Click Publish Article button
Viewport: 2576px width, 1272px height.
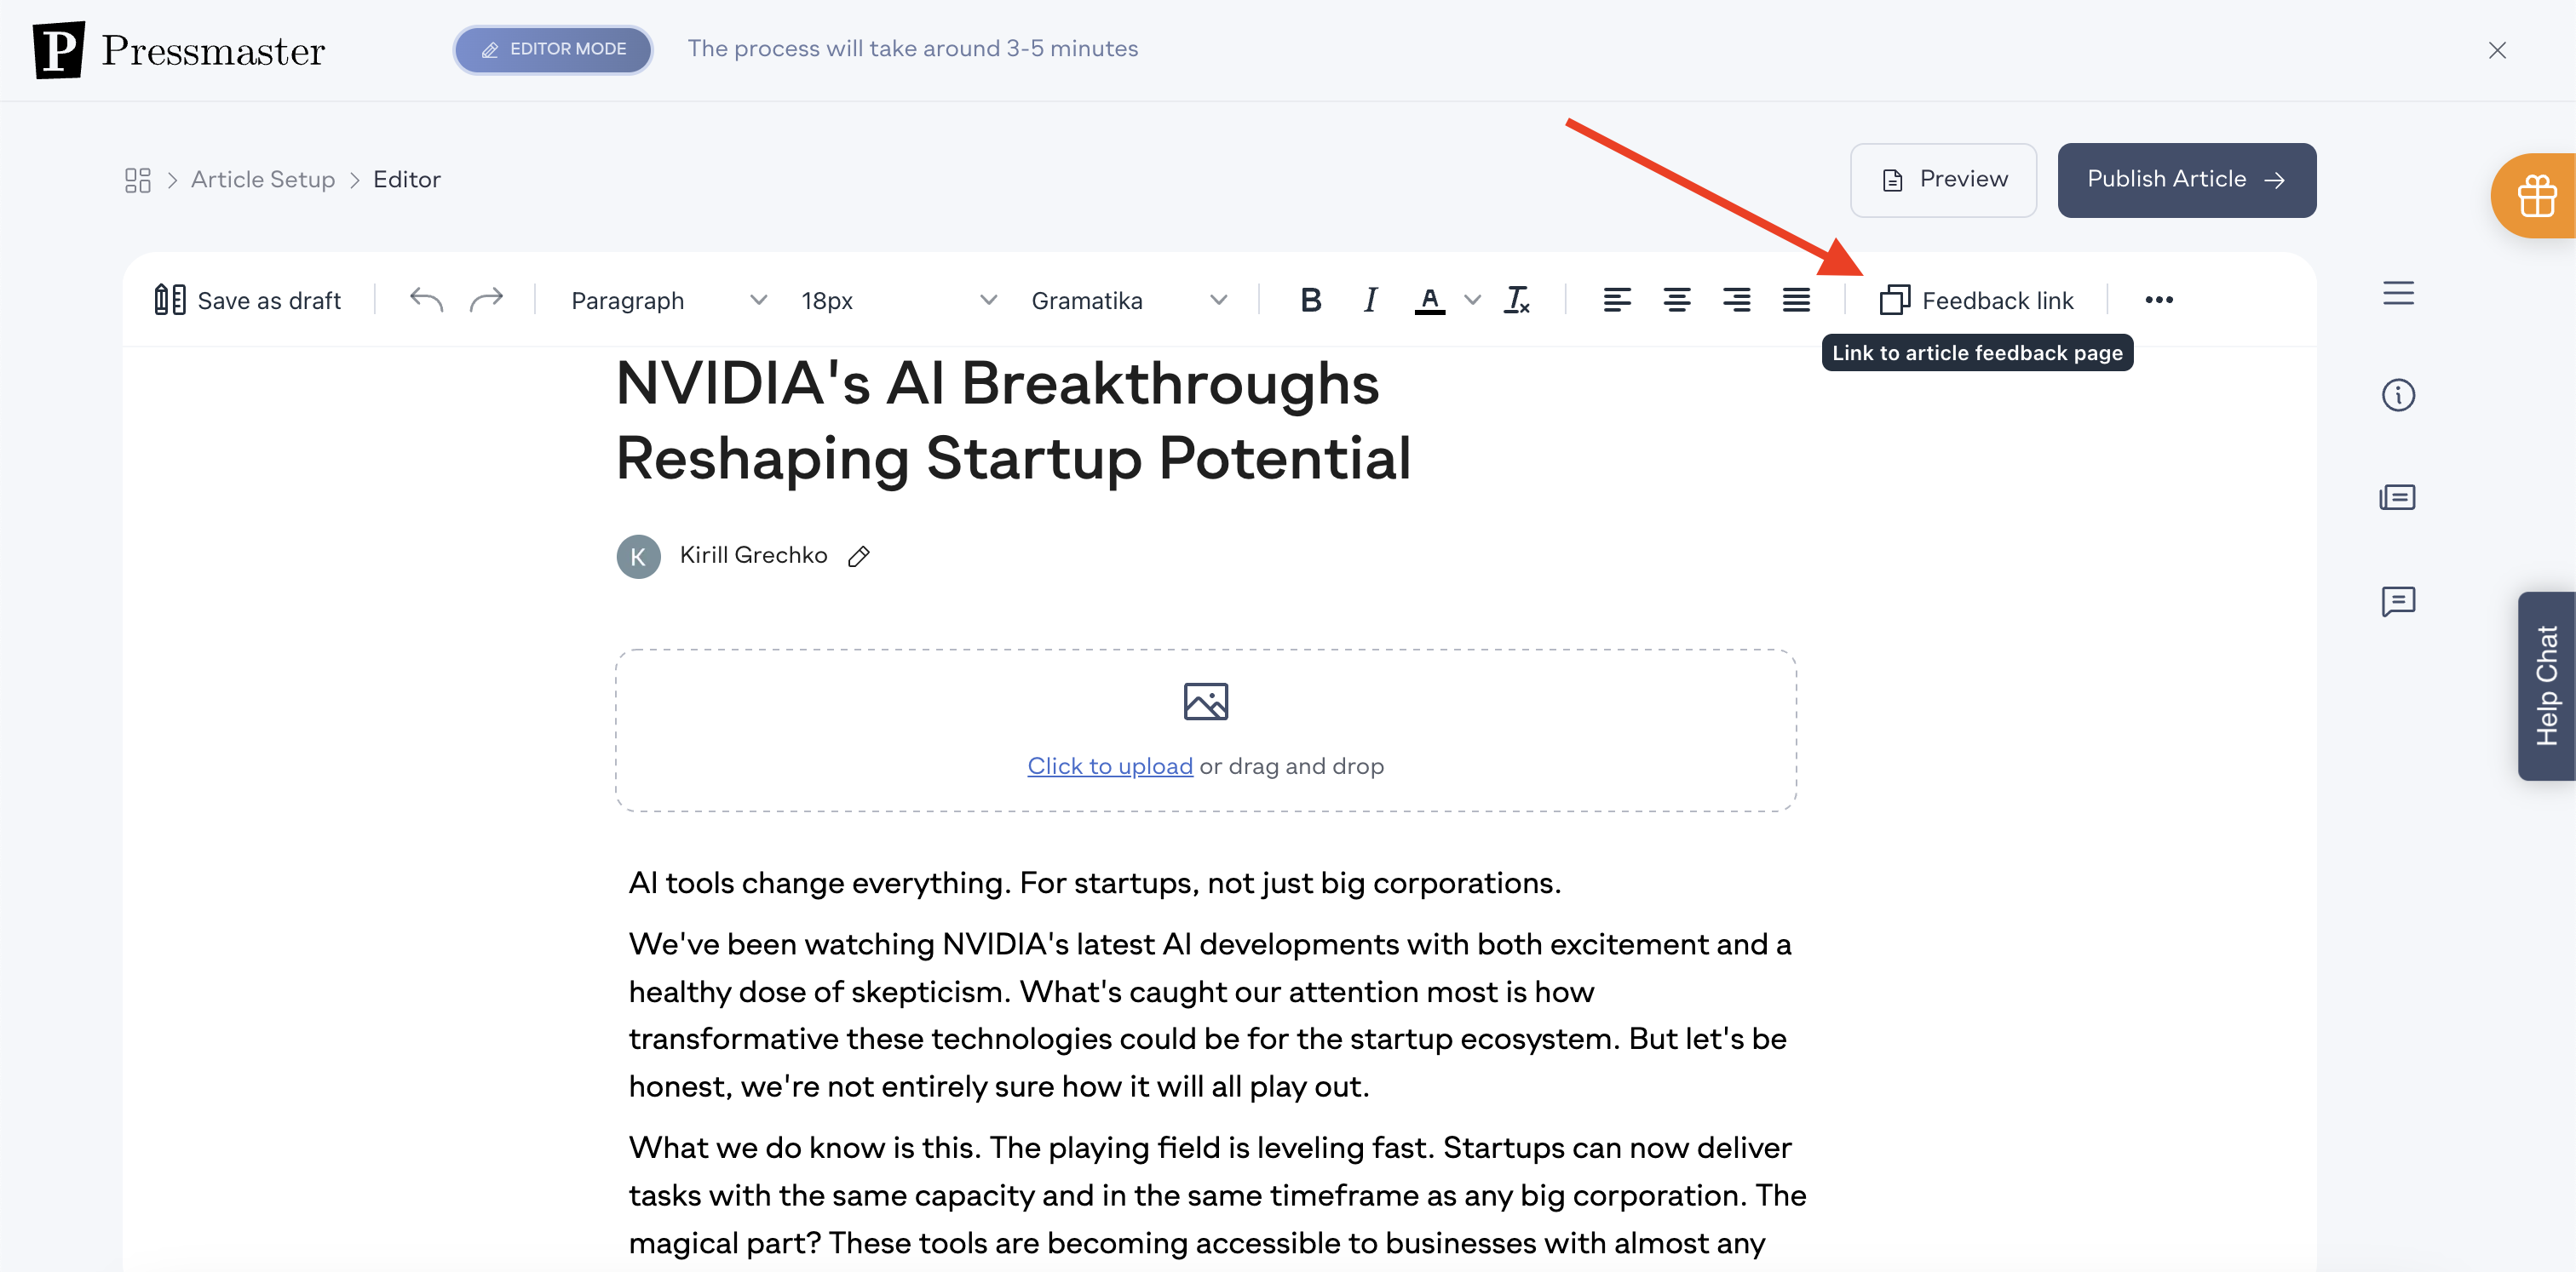point(2187,180)
